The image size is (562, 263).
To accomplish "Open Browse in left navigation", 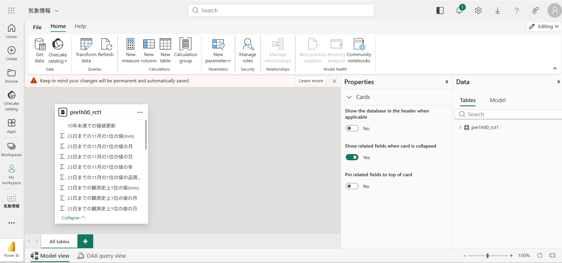I will point(12,76).
